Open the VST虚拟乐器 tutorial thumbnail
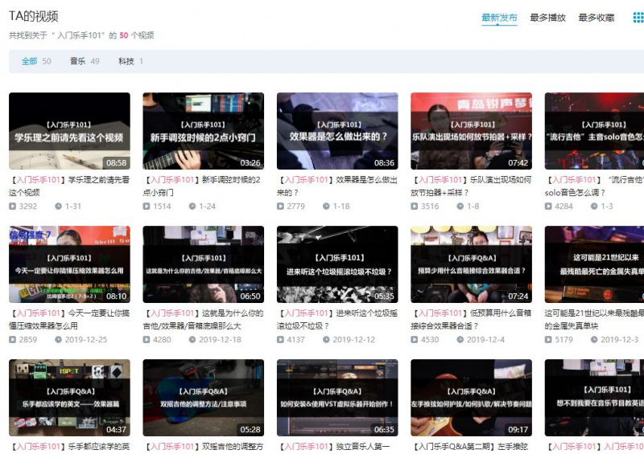 337,398
